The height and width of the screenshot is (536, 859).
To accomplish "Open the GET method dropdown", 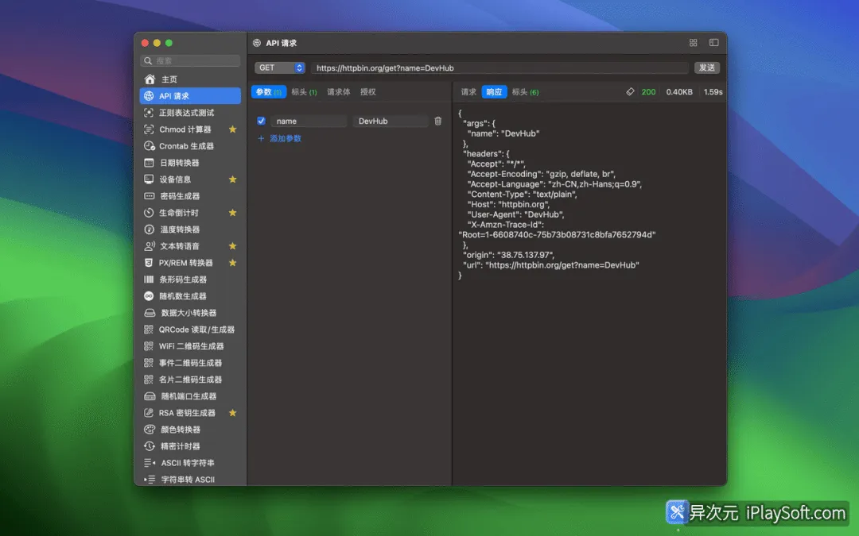I will point(280,67).
